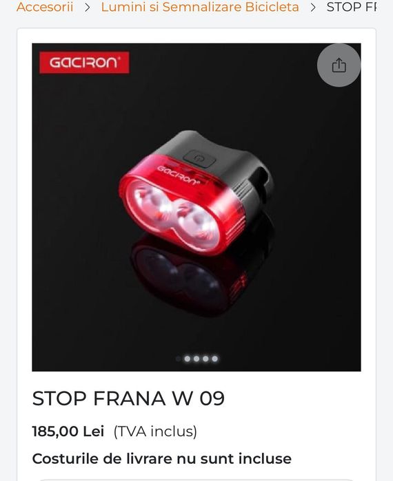Select the fourth carousel dot indicator
Viewport: 393px width, 481px height.
point(205,359)
